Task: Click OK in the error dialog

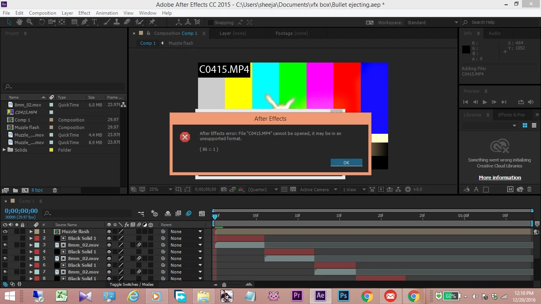Action: click(346, 163)
